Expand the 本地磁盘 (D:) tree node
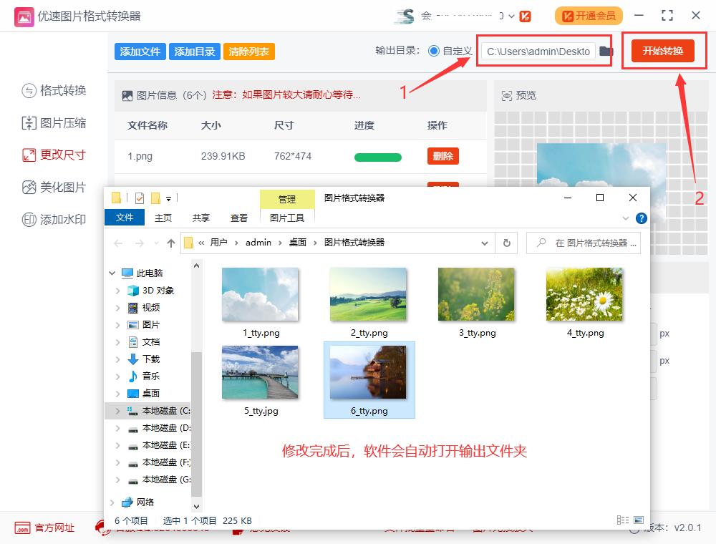Image resolution: width=716 pixels, height=544 pixels. (x=119, y=428)
